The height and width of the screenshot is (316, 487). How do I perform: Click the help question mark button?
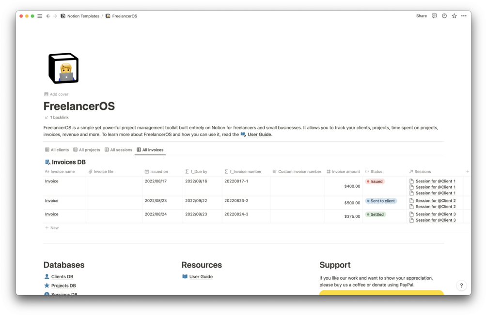(461, 286)
